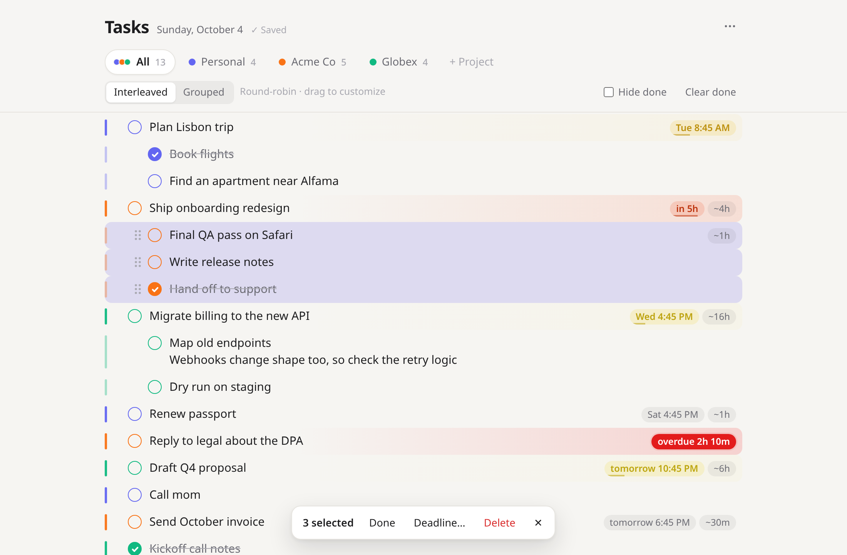847x555 pixels.
Task: Enable the Hide done checkbox
Action: (x=609, y=92)
